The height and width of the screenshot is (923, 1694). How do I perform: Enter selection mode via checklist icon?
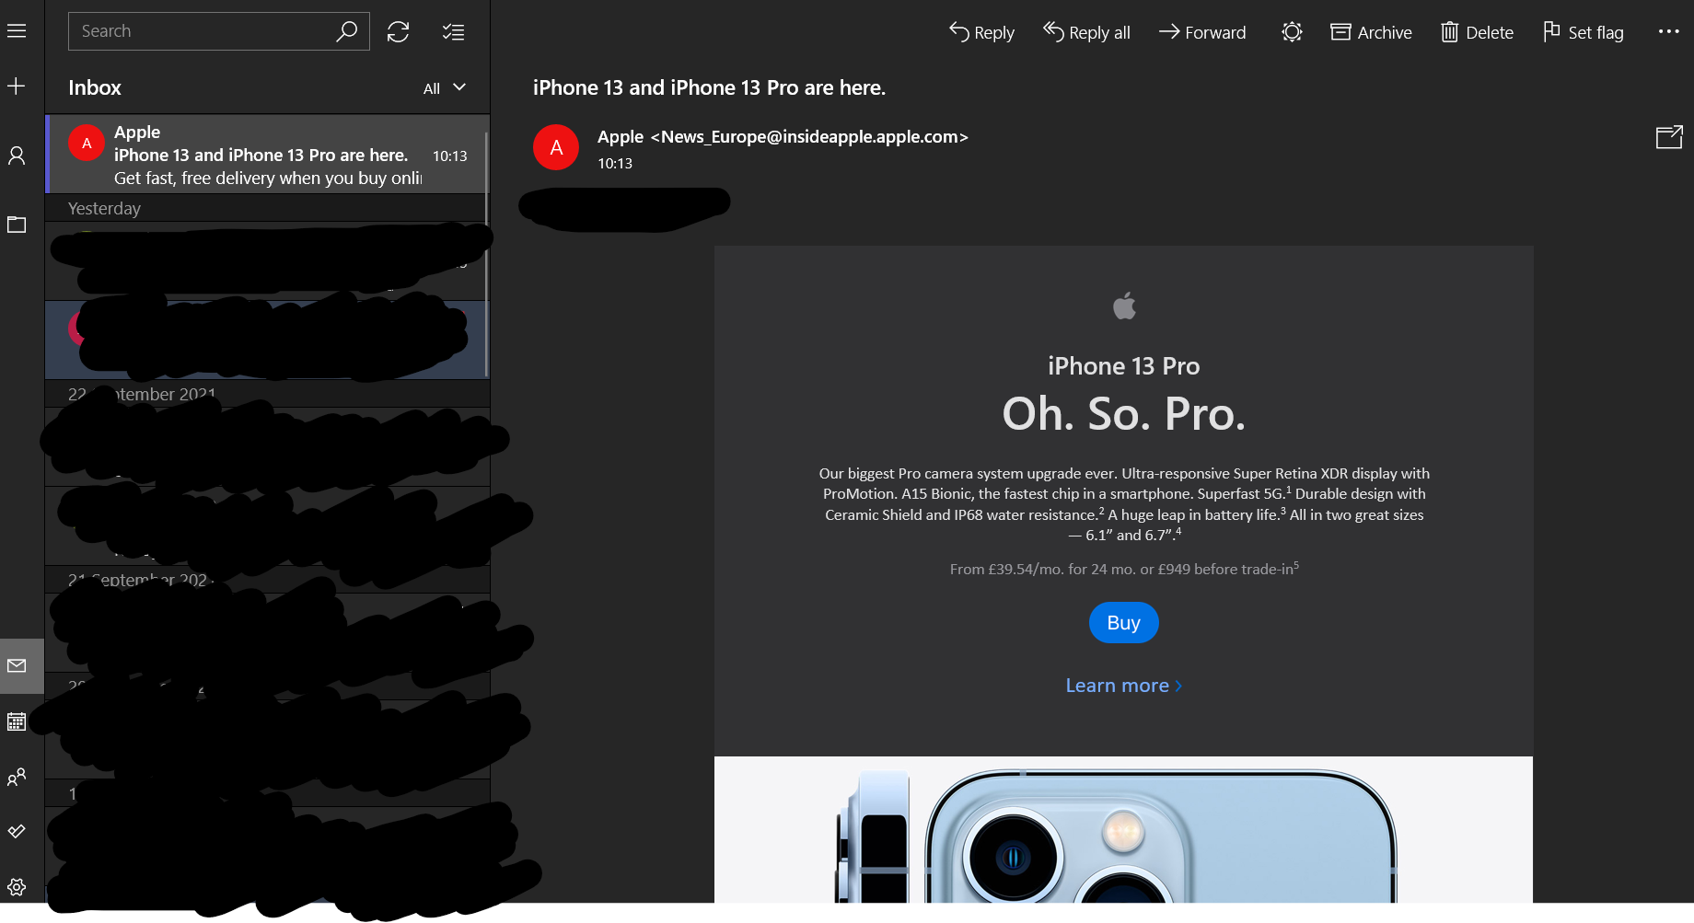coord(453,31)
